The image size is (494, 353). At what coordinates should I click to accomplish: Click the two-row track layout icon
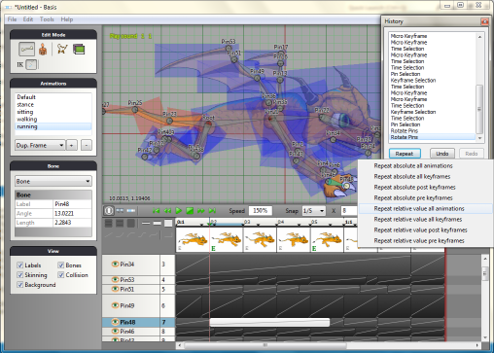pyautogui.click(x=120, y=223)
